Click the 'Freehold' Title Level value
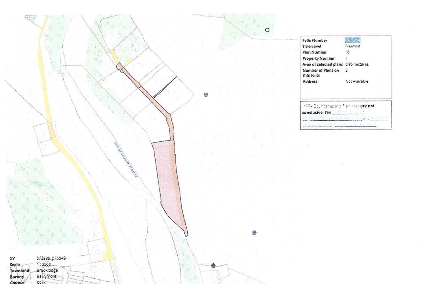This screenshot has width=426, height=284. click(353, 46)
